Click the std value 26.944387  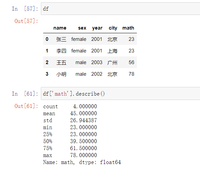pyautogui.click(x=83, y=120)
